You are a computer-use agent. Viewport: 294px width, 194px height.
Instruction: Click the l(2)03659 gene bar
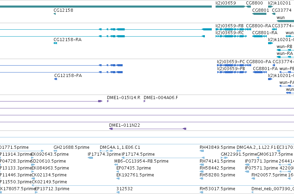[x=230, y=7]
